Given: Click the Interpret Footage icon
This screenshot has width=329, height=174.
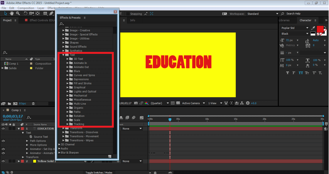Looking at the screenshot, I should coord(3,104).
